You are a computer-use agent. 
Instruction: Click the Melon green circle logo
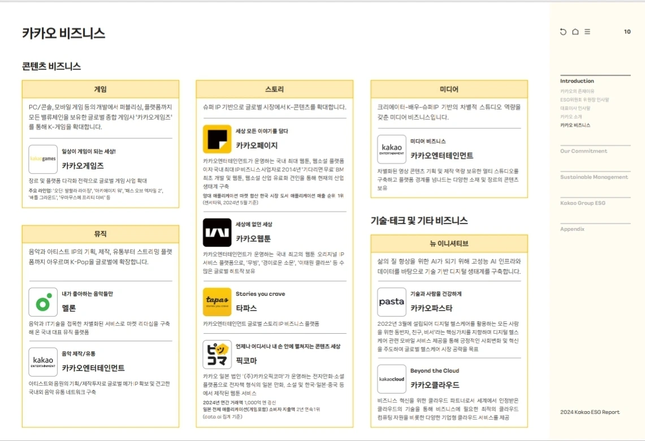pos(43,302)
